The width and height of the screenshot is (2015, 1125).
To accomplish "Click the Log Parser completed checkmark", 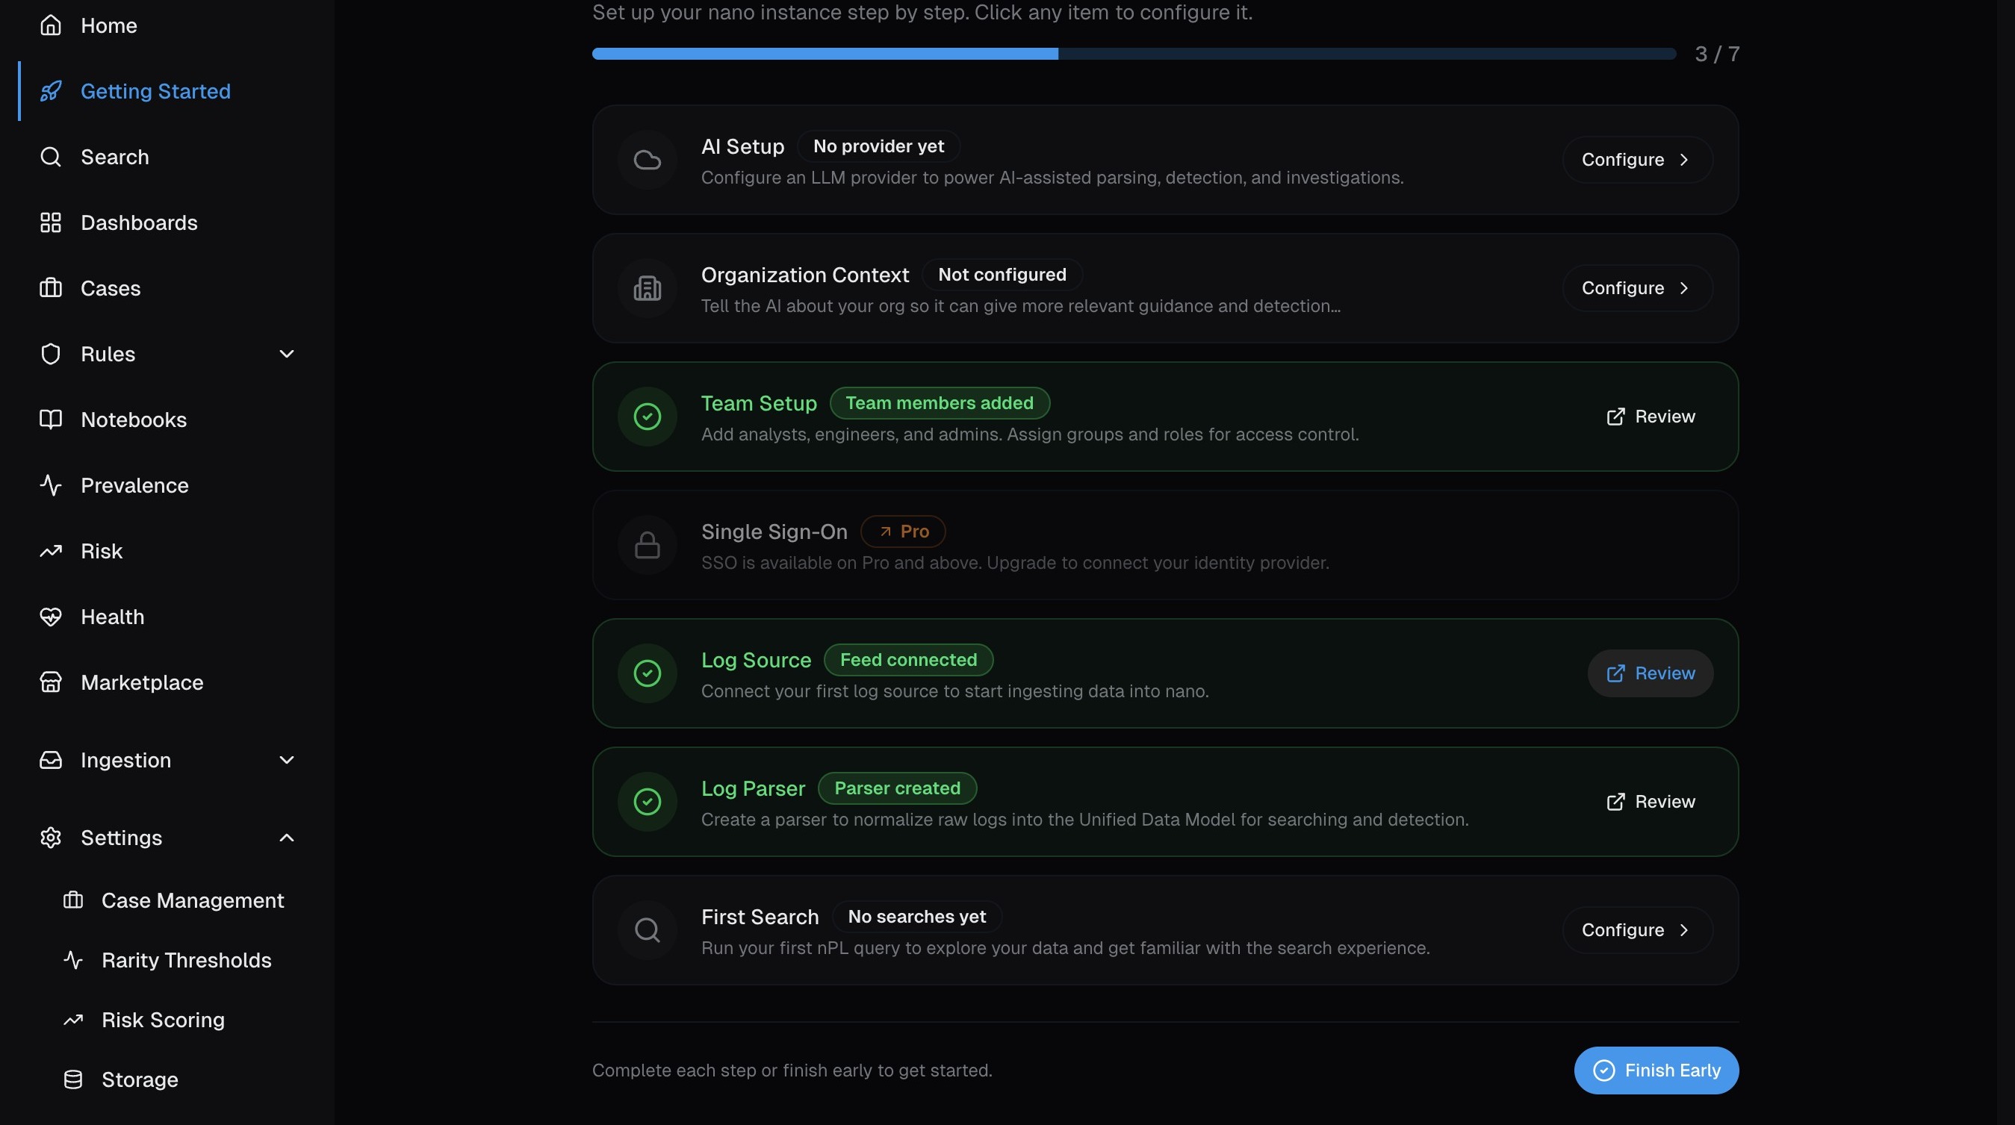I will tap(647, 801).
